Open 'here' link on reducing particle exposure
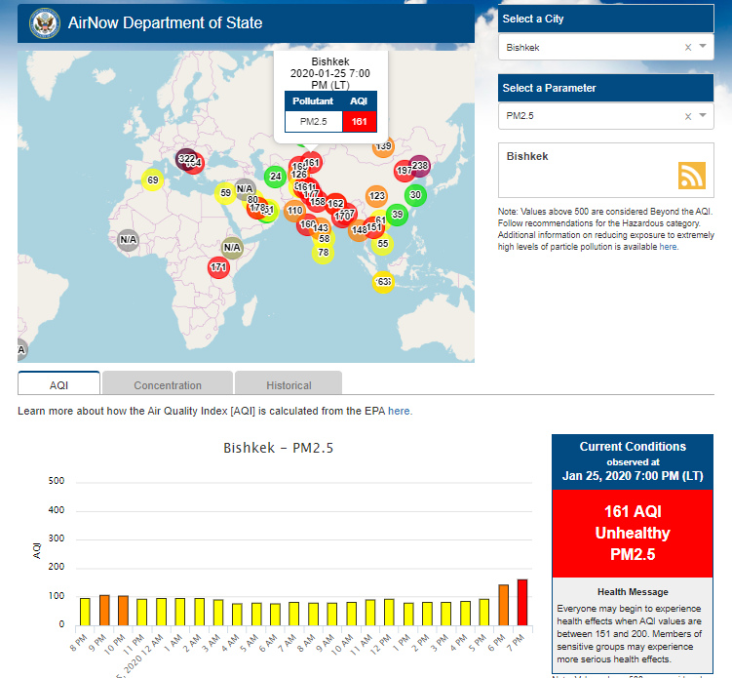This screenshot has height=678, width=732. [668, 247]
